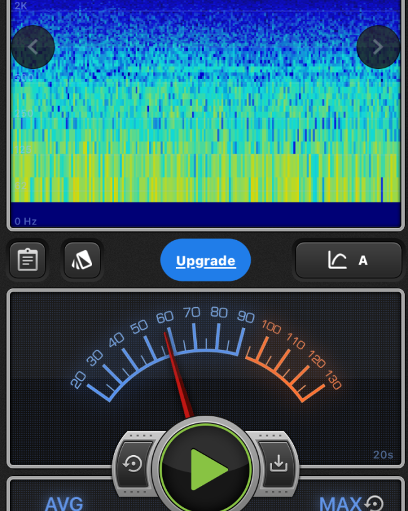Tap the 0 Hz axis label
The image size is (408, 511).
click(x=26, y=221)
